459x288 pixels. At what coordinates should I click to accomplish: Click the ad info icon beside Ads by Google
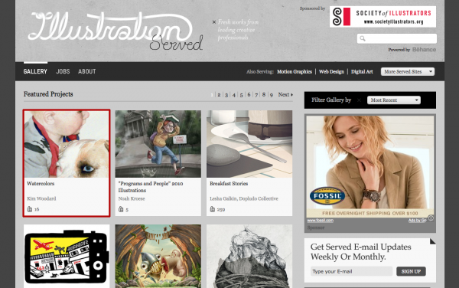click(x=431, y=218)
